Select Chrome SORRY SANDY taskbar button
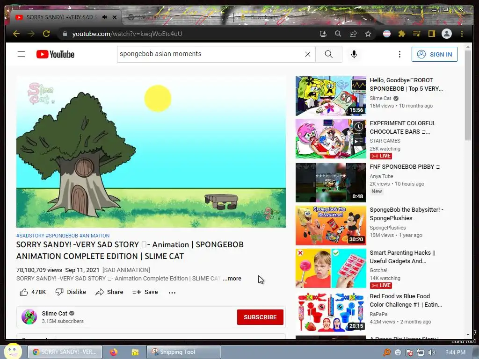Screen dimensions: 479x359 [x=65, y=352]
